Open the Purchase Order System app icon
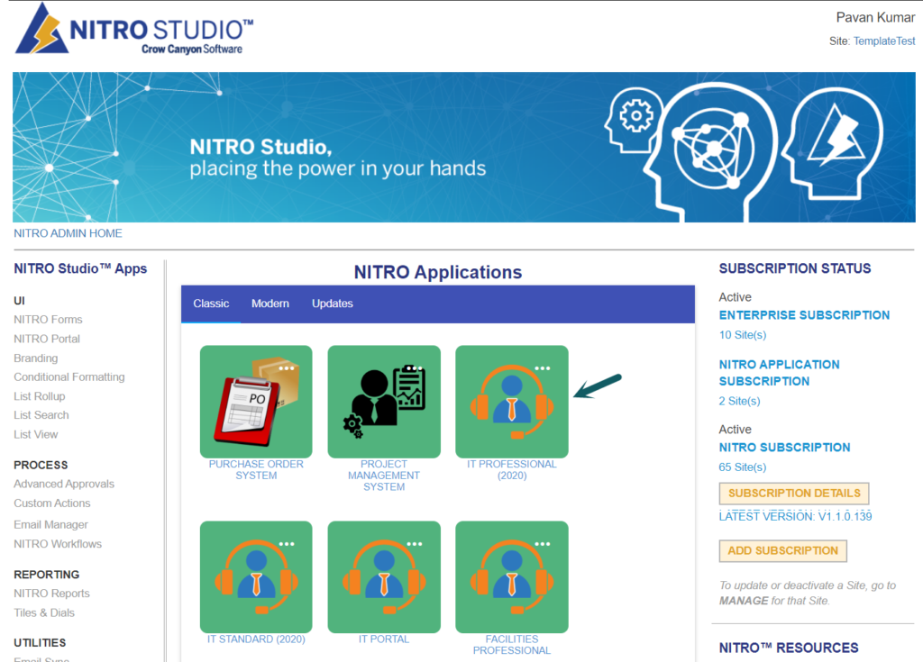Viewport: 923px width, 662px height. click(x=255, y=402)
